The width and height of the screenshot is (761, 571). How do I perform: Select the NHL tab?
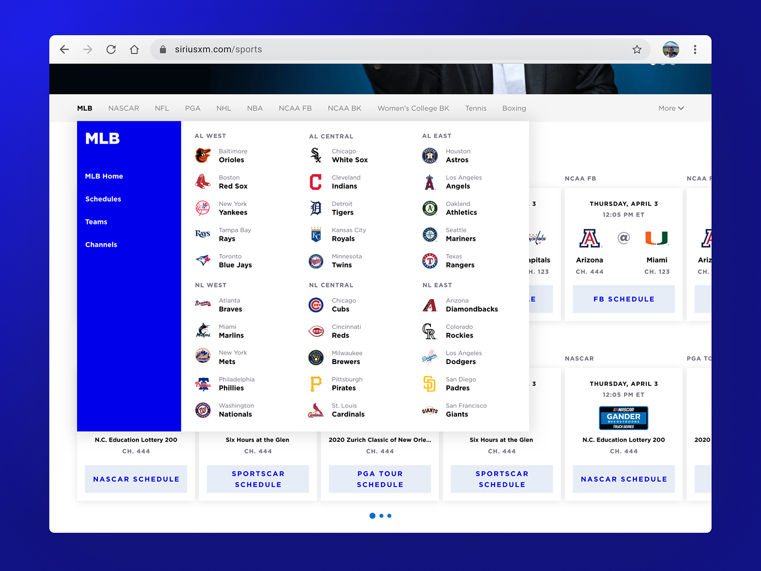(x=224, y=108)
